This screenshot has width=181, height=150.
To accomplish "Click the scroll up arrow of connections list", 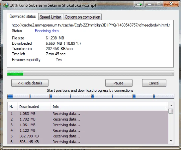I will pyautogui.click(x=171, y=106).
